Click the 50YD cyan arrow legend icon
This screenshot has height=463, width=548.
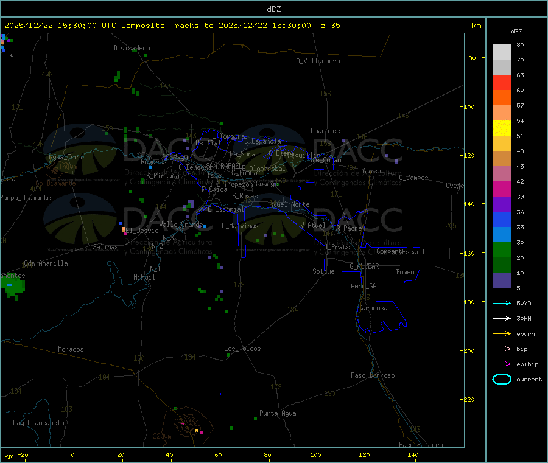(502, 303)
